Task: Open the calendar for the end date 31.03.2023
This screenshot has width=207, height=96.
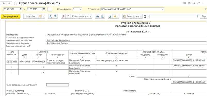Action: click(x=44, y=9)
